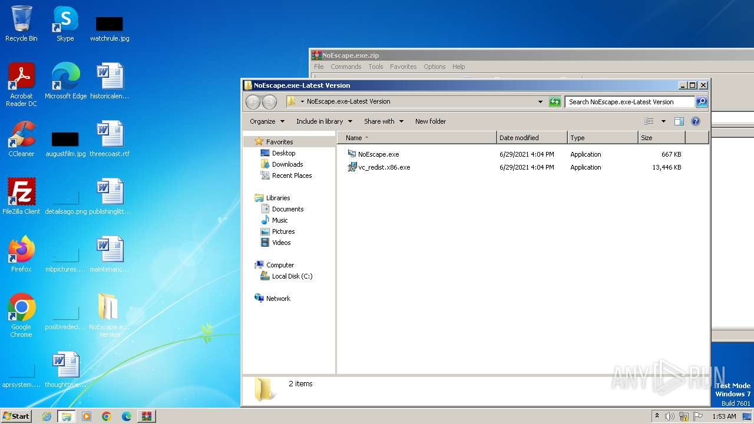Launch Skype from the desktop

pos(65,24)
